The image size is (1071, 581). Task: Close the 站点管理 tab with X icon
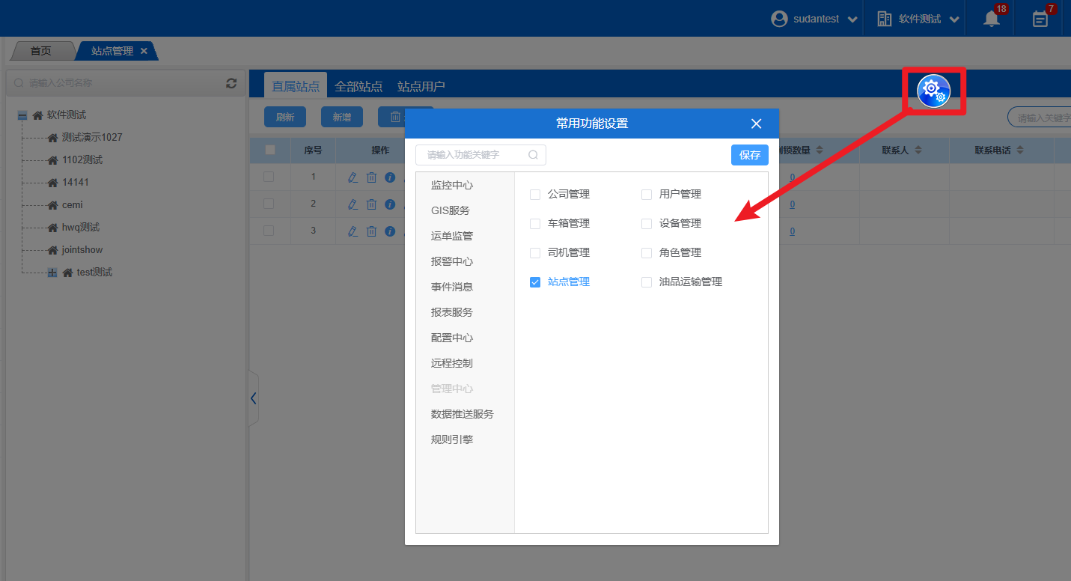(144, 51)
